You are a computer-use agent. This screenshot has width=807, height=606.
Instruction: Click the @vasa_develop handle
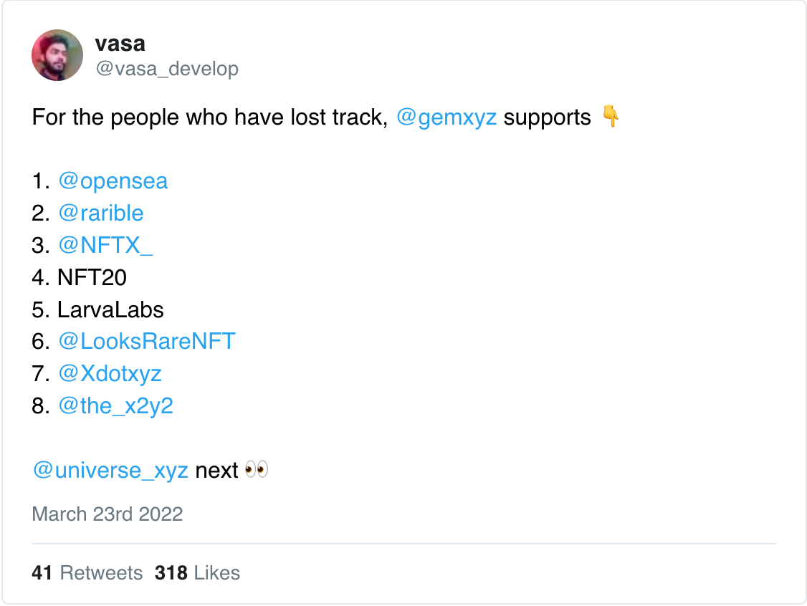pyautogui.click(x=166, y=69)
